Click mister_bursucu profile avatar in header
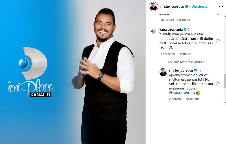 tap(153, 6)
